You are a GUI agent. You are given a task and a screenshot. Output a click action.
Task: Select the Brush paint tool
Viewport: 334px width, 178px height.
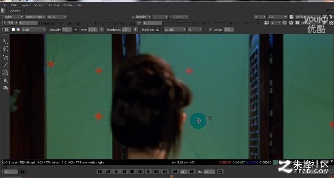5,65
